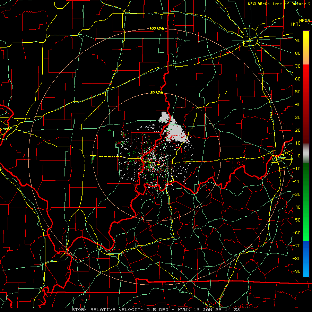This screenshot has height=312, width=312.
Task: Click the positive 80 value on velocity scale
Action: [298, 53]
